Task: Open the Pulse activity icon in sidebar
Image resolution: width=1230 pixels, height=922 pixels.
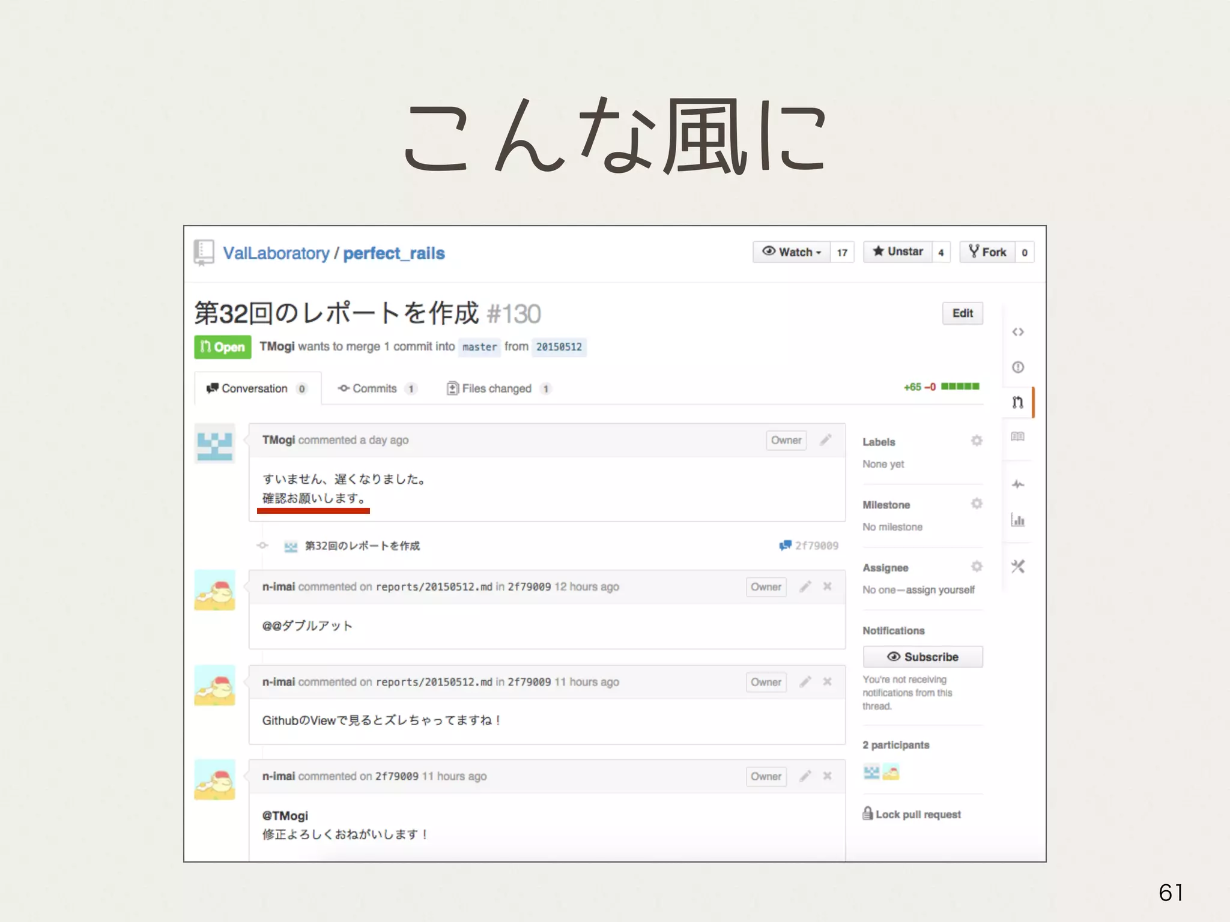Action: pyautogui.click(x=1017, y=484)
